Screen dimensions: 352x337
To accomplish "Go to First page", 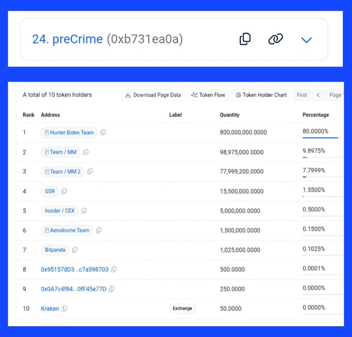I will [x=302, y=95].
